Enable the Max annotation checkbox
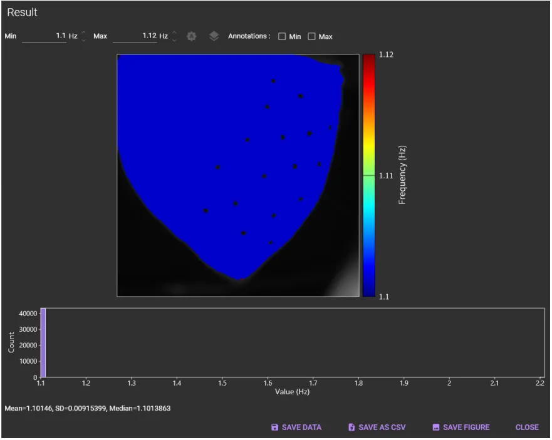 pyautogui.click(x=311, y=36)
